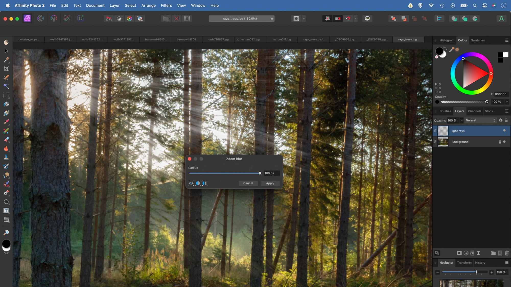The image size is (511, 287).
Task: Apply the Zoom Blur filter
Action: pyautogui.click(x=270, y=183)
